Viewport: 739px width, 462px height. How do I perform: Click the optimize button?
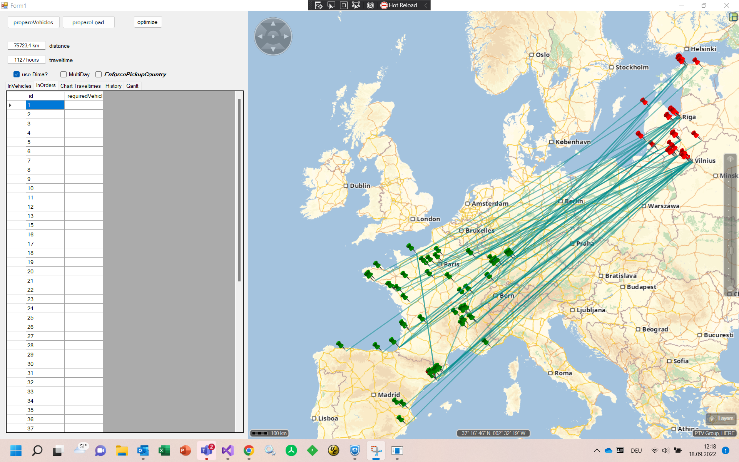coord(147,22)
